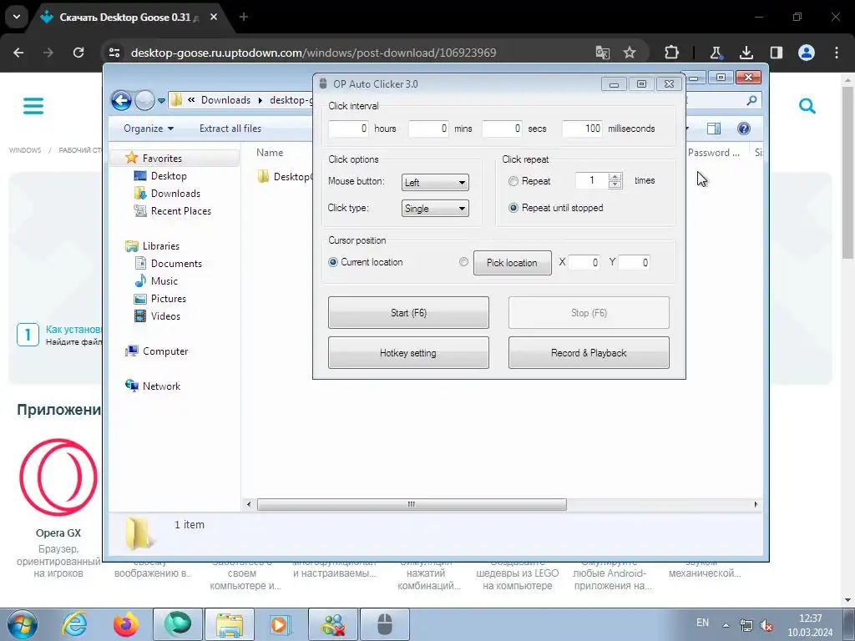Click Extract all files in Explorer
Viewport: 855px width, 641px height.
(230, 129)
